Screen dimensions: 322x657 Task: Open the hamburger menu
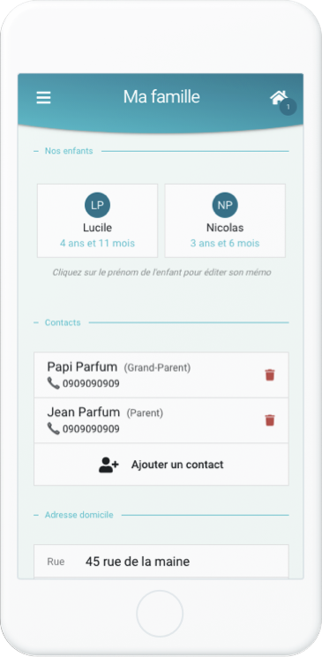point(43,98)
